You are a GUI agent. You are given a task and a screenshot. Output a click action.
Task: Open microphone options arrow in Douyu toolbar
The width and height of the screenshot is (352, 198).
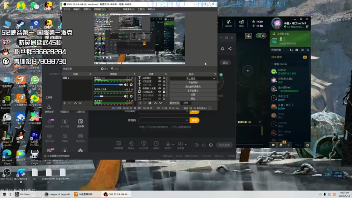coord(173,144)
